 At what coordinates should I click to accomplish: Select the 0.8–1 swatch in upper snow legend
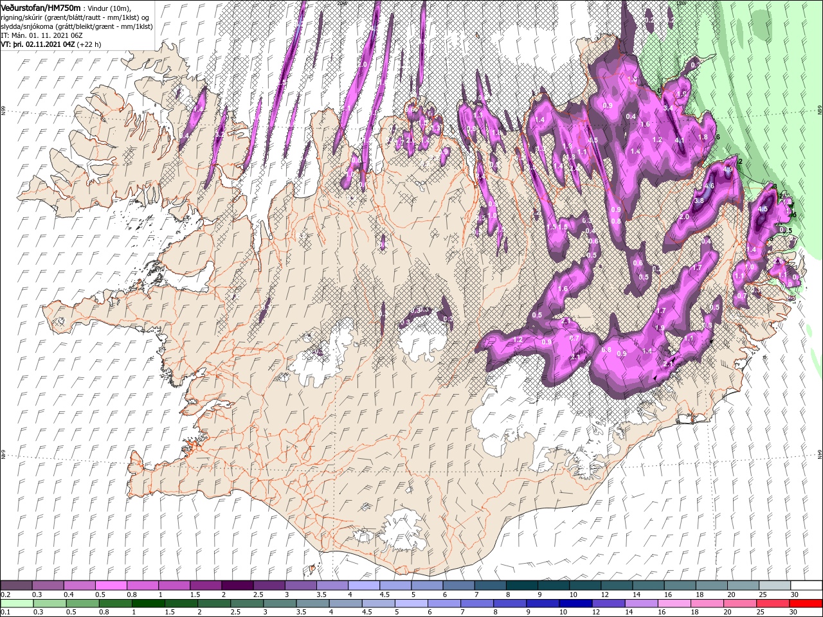pyautogui.click(x=142, y=585)
